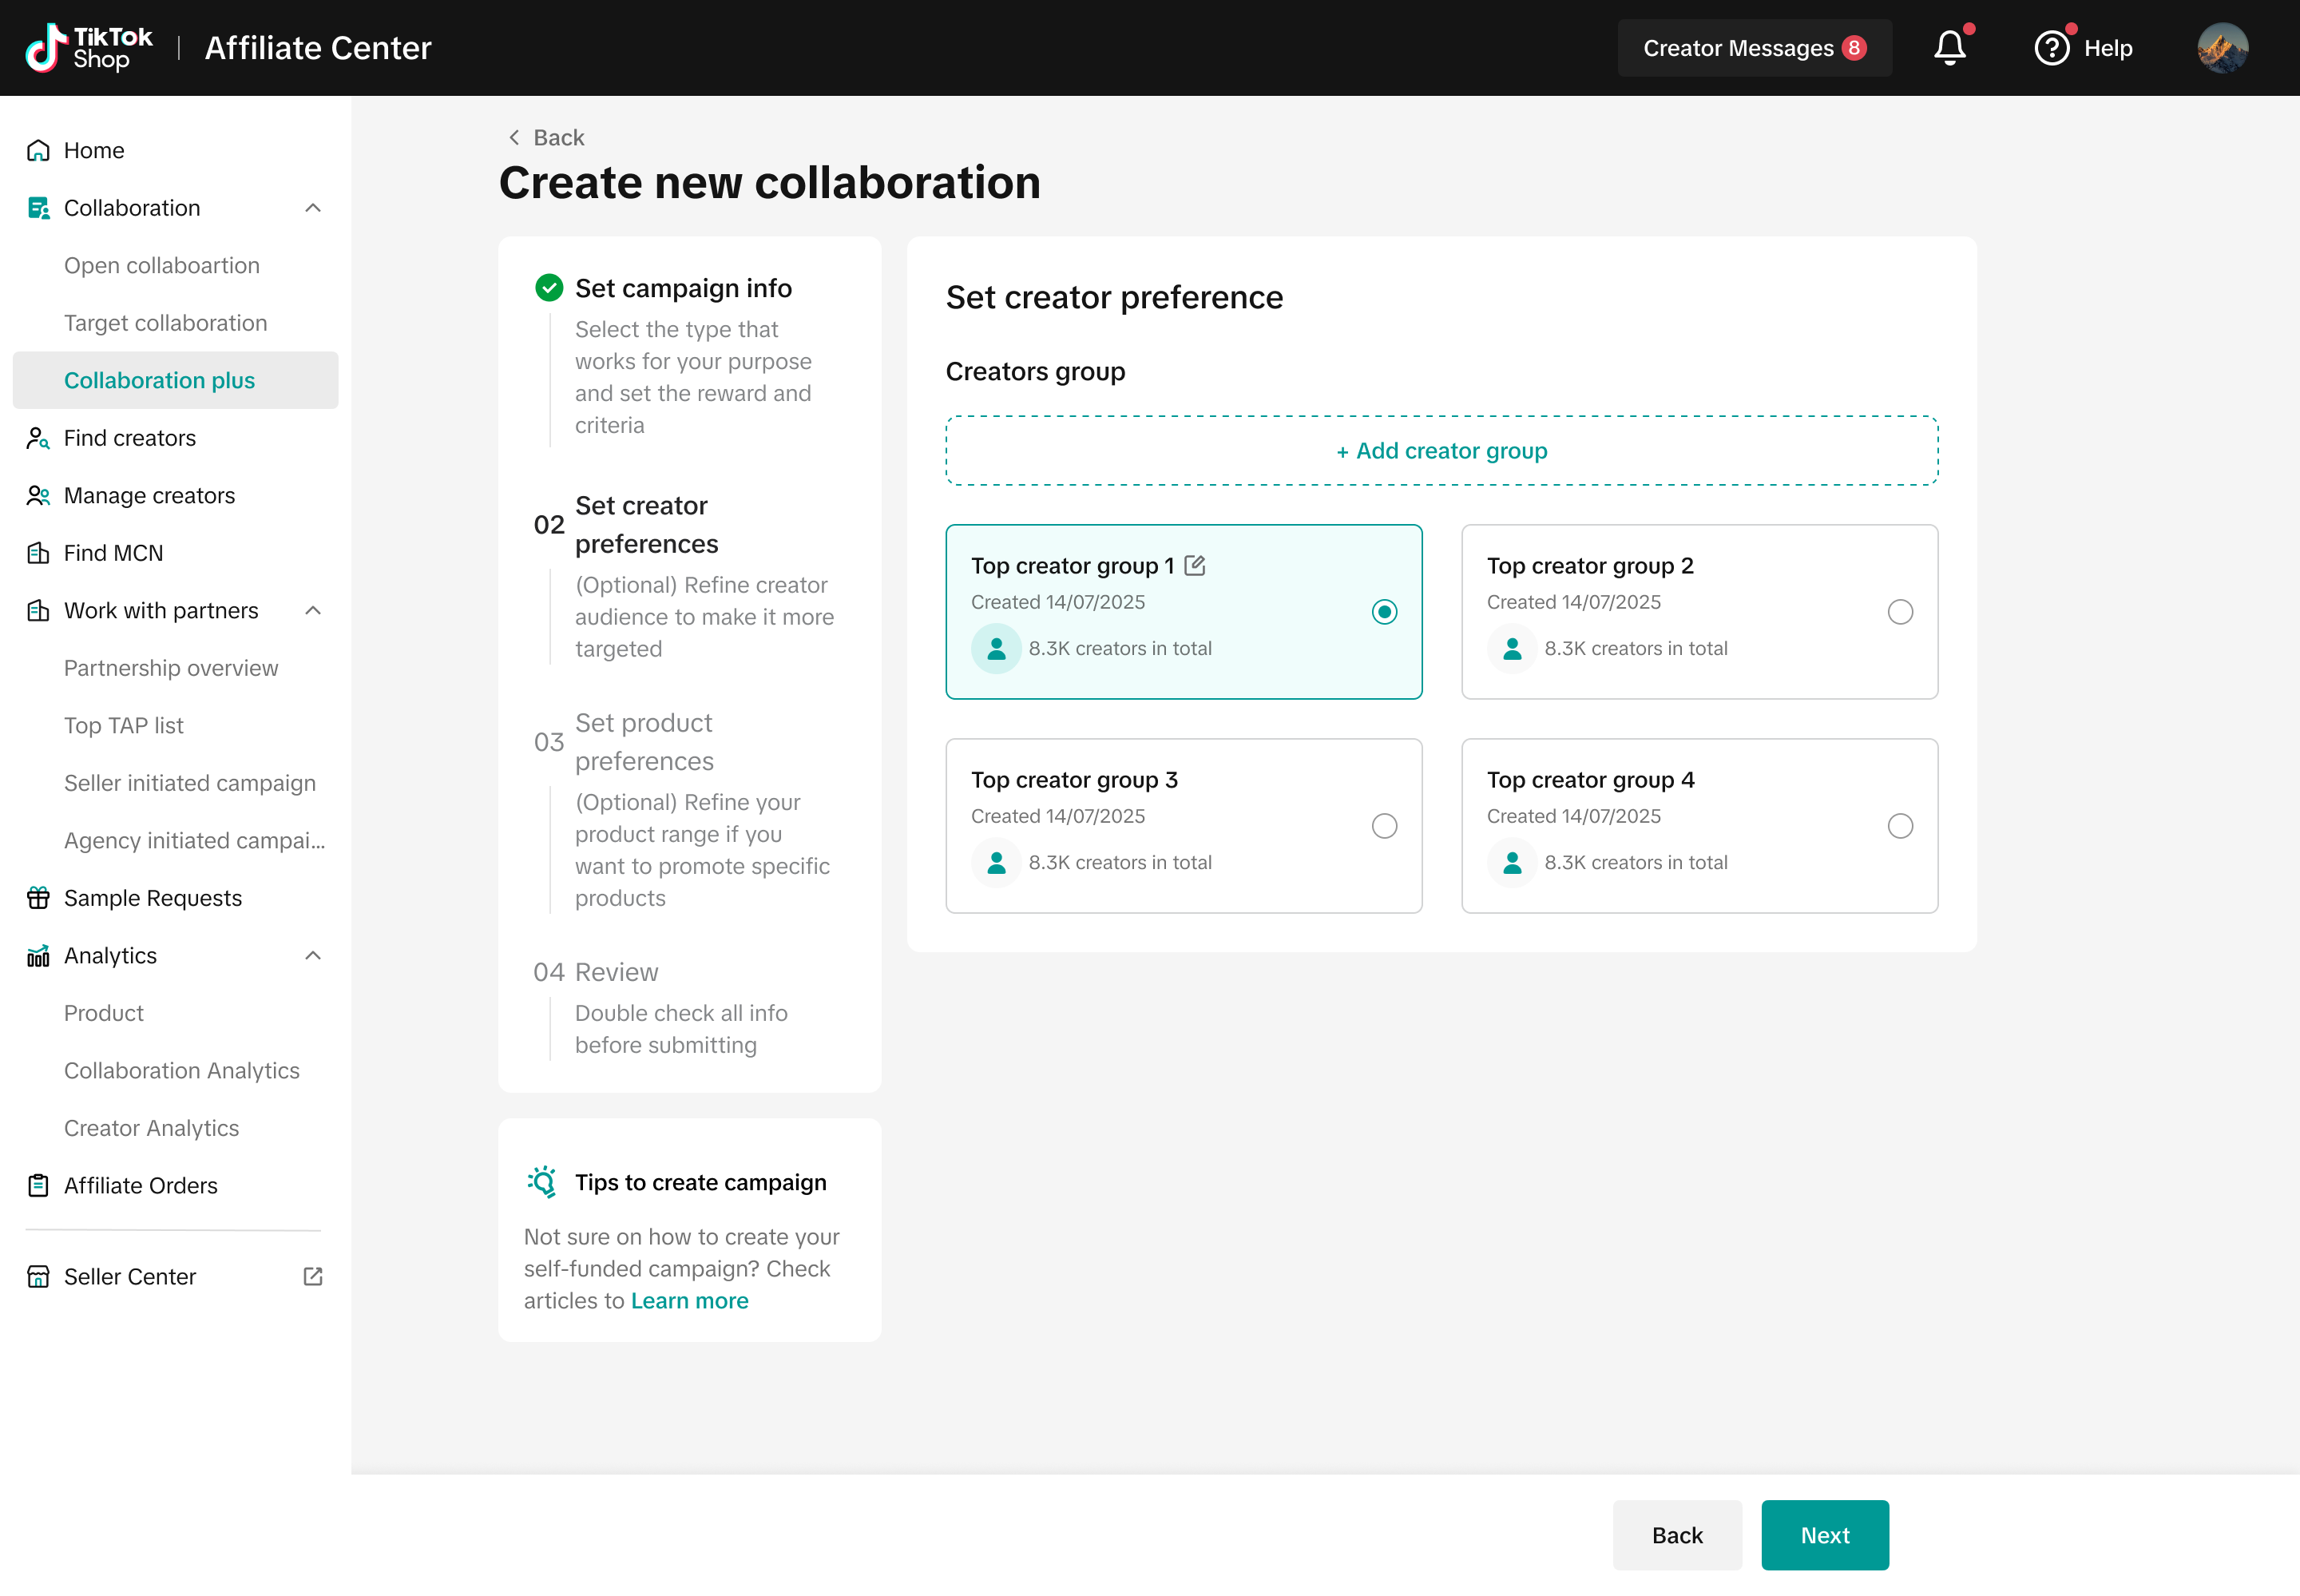Open Seller Center external link icon
This screenshot has height=1596, width=2300.
[313, 1276]
